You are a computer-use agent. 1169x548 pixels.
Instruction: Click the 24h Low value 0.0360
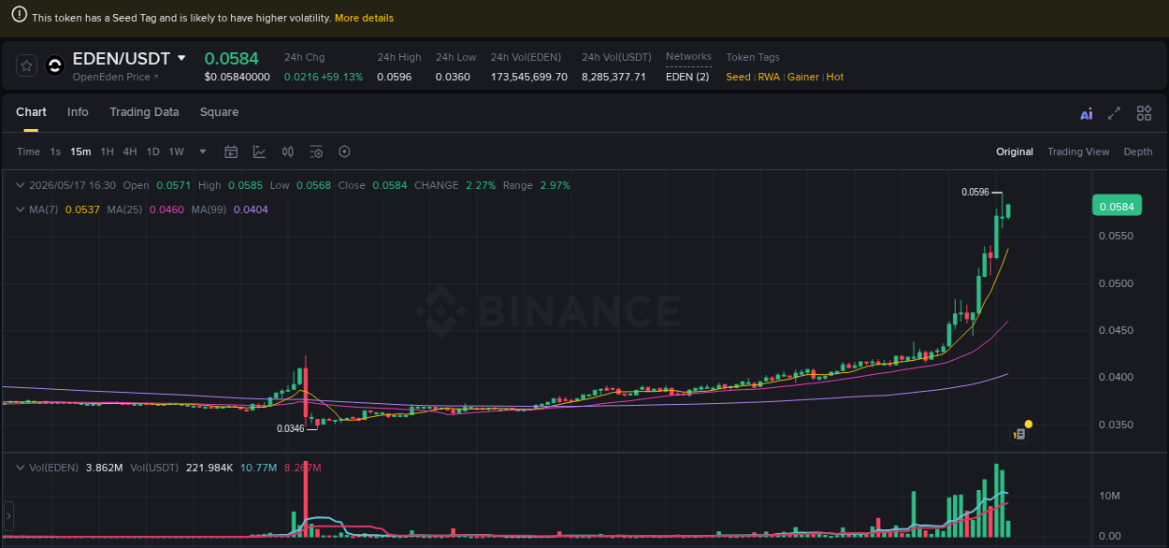(x=453, y=77)
